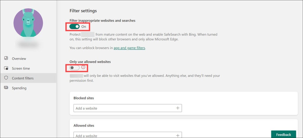
Task: Focus the Allowed sites Add a website field
Action: [x=124, y=136]
